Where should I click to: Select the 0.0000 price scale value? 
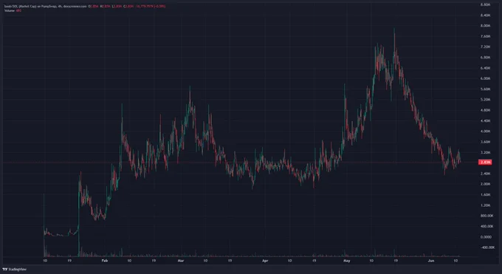[x=486, y=237]
